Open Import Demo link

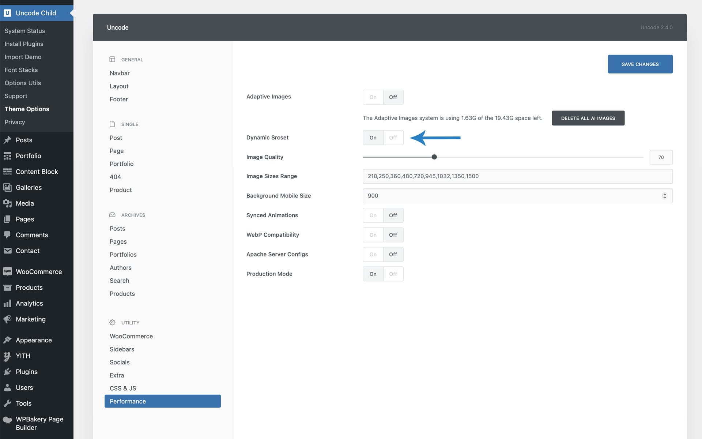click(x=23, y=57)
